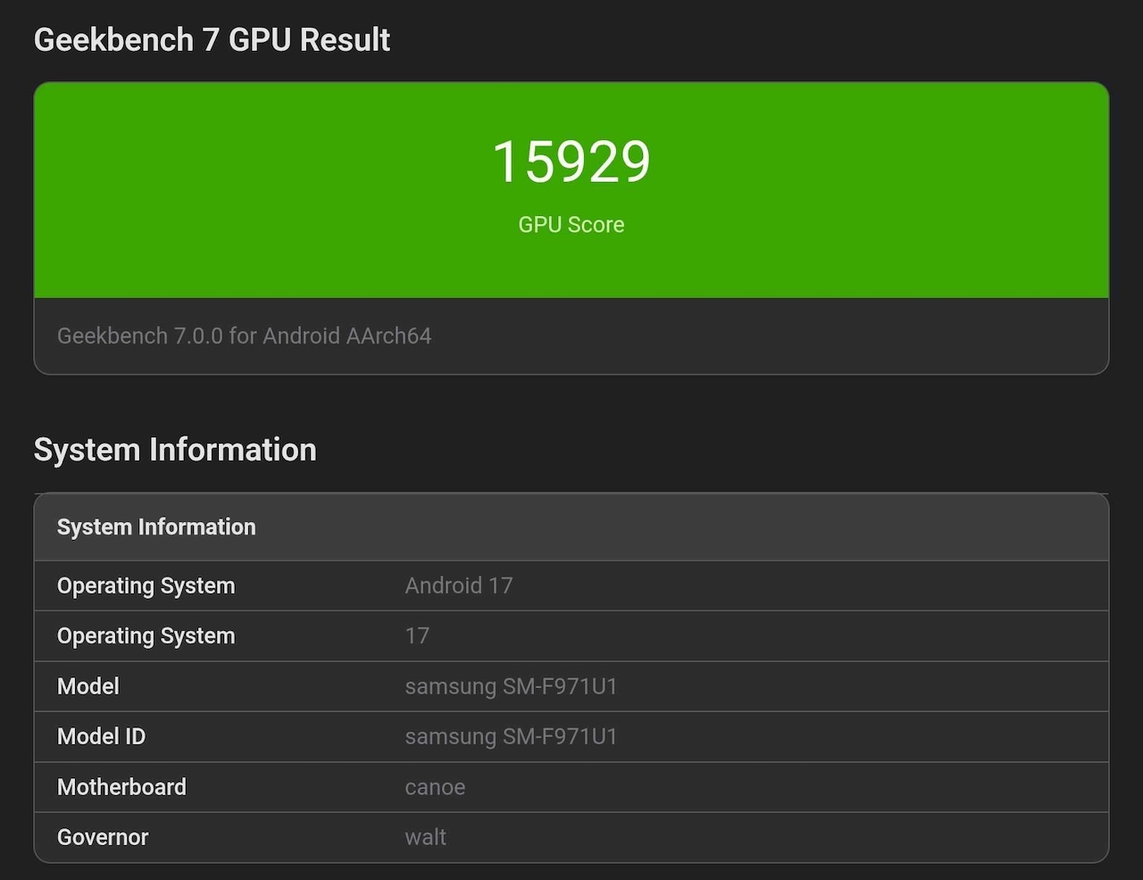Select 'samsung SM-F971U1' in the Model ID row
1143x880 pixels.
coord(512,736)
